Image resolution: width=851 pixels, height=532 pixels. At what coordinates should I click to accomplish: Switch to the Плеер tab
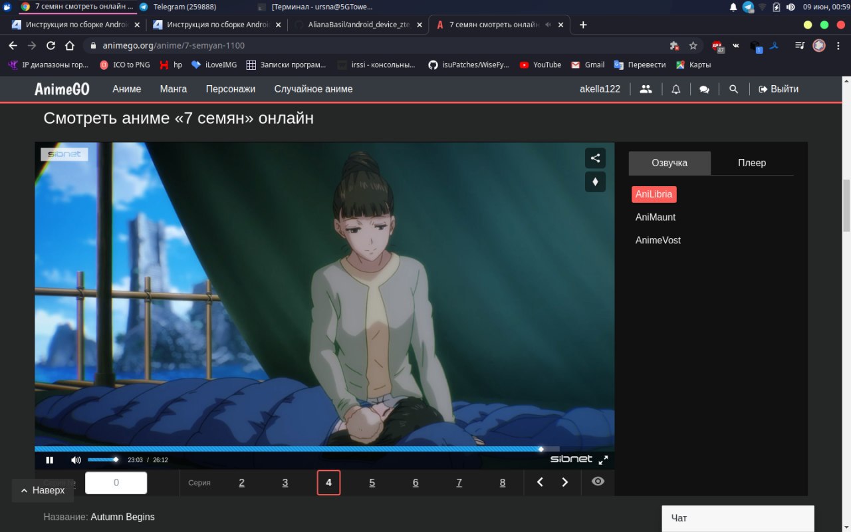pos(752,163)
